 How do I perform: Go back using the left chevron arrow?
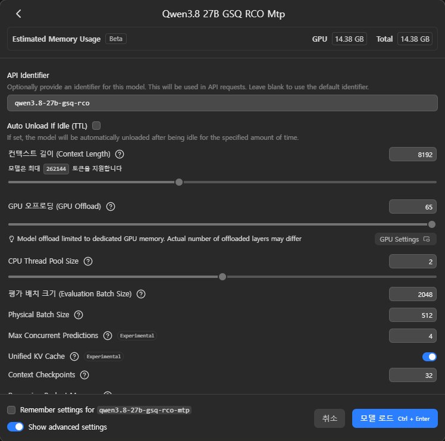coord(18,14)
